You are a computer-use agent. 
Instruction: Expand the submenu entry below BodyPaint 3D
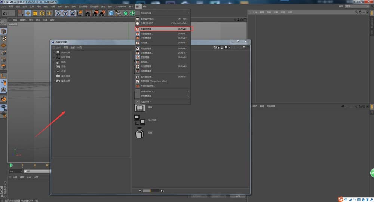point(163,96)
